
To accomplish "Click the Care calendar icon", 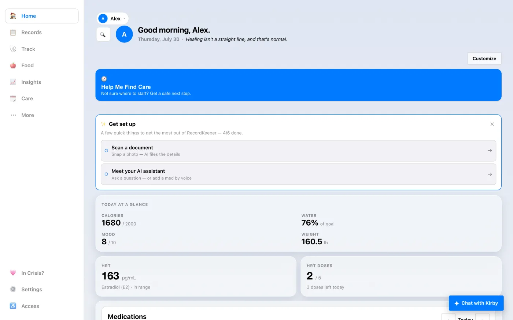I will click(x=13, y=98).
